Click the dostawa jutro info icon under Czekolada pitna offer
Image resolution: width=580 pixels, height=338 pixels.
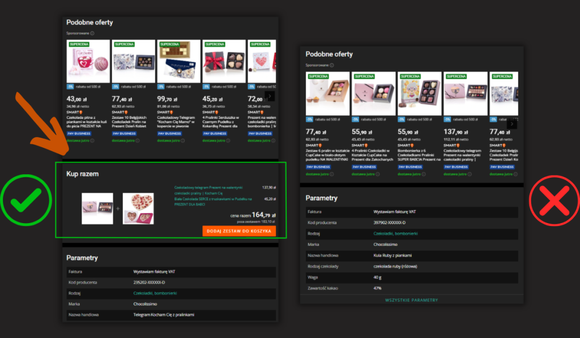pos(92,140)
